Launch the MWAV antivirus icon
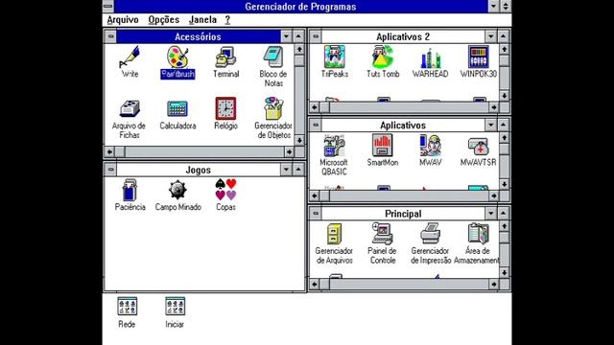Screen dimensions: 614x345 pyautogui.click(x=431, y=146)
